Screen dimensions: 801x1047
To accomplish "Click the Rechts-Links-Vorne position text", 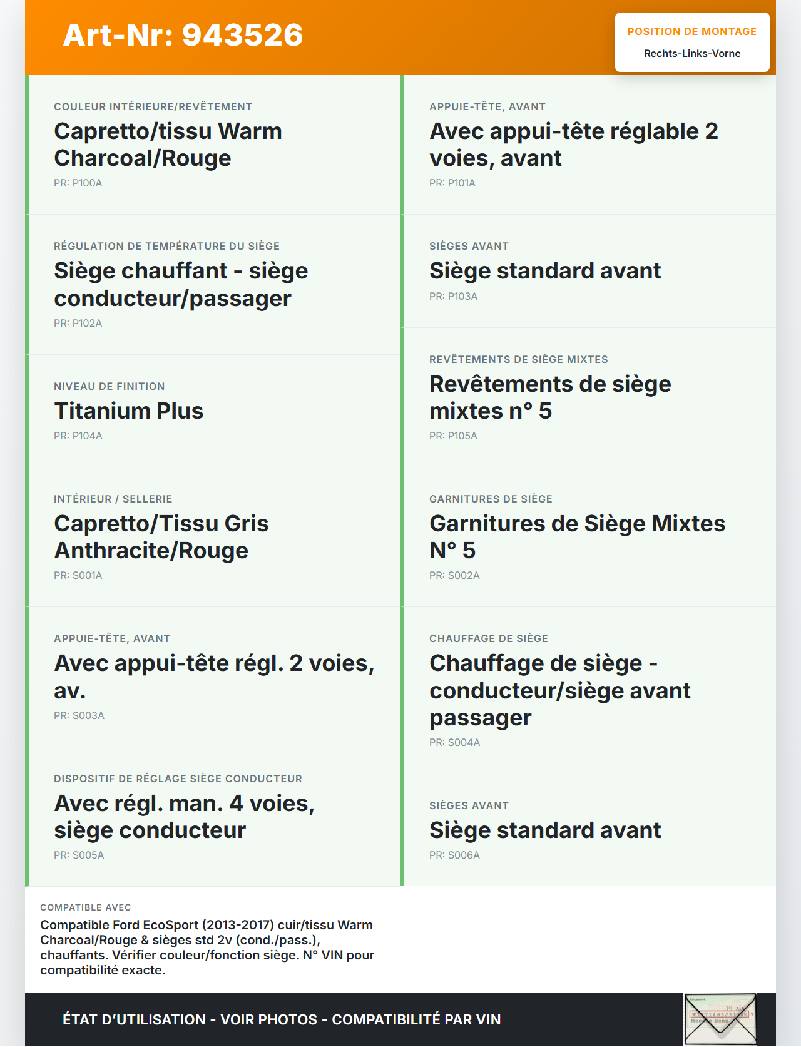I will (x=692, y=54).
